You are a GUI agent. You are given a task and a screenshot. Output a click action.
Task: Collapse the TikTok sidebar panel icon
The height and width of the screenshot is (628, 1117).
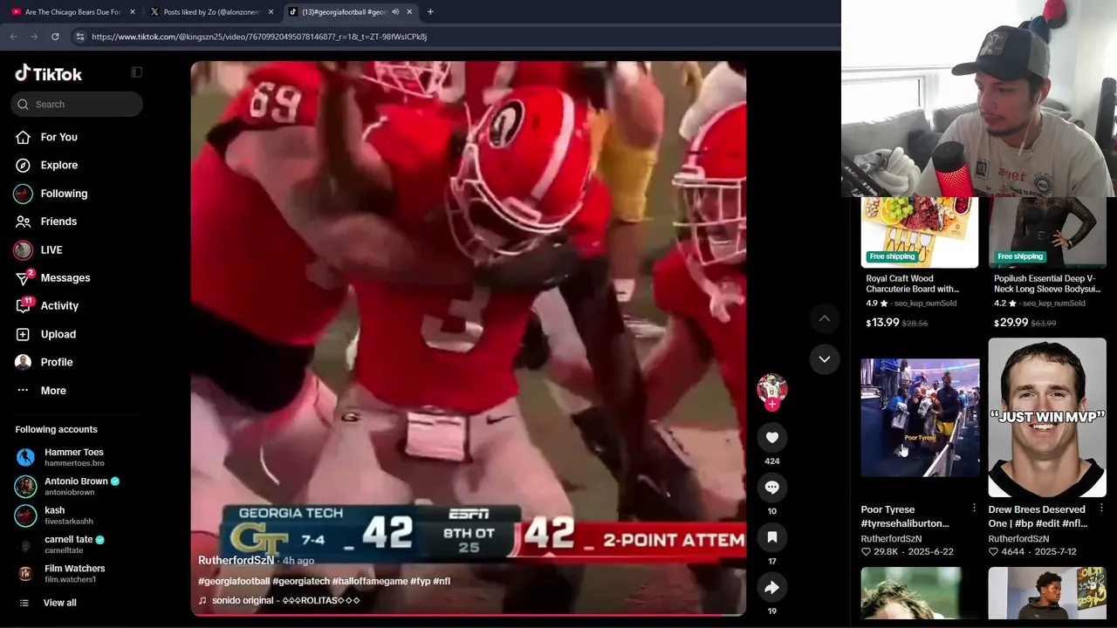tap(136, 72)
